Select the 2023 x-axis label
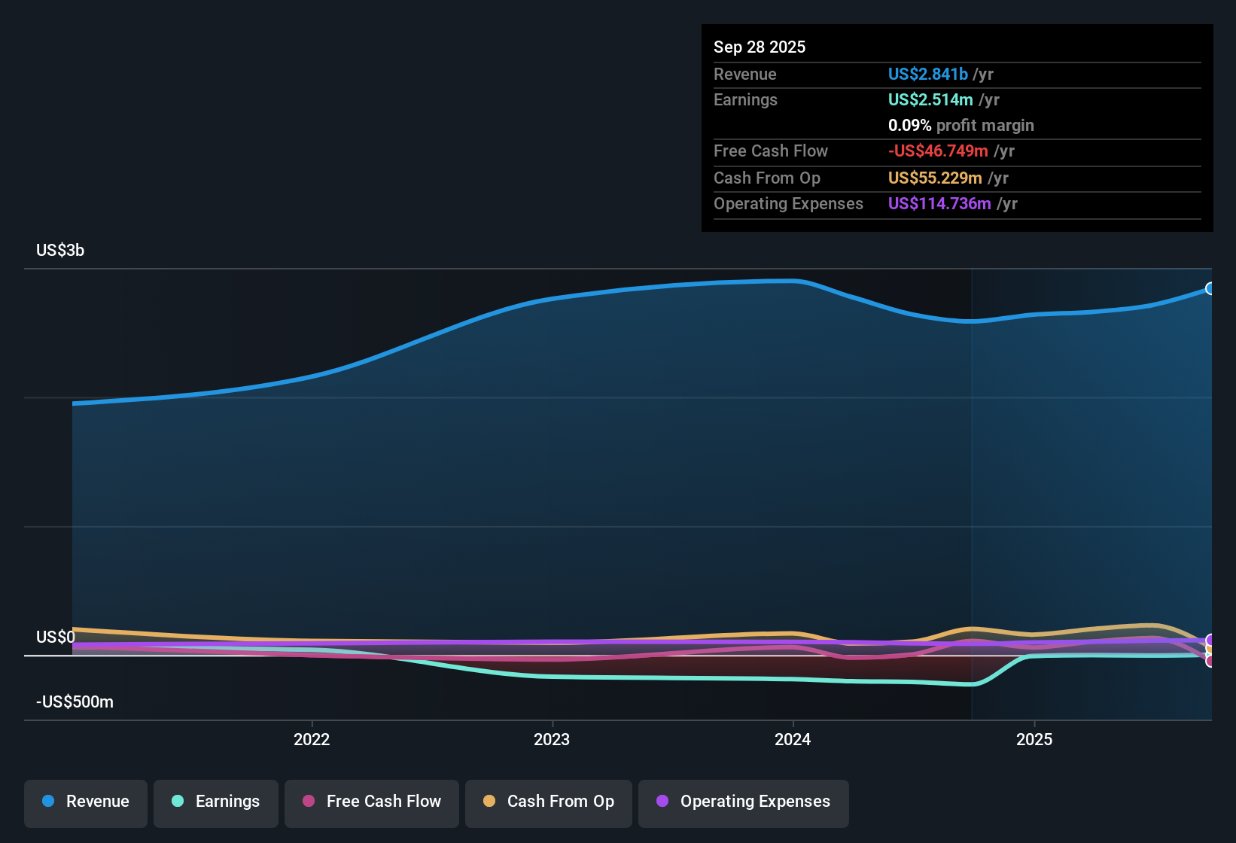This screenshot has width=1236, height=843. (x=552, y=739)
